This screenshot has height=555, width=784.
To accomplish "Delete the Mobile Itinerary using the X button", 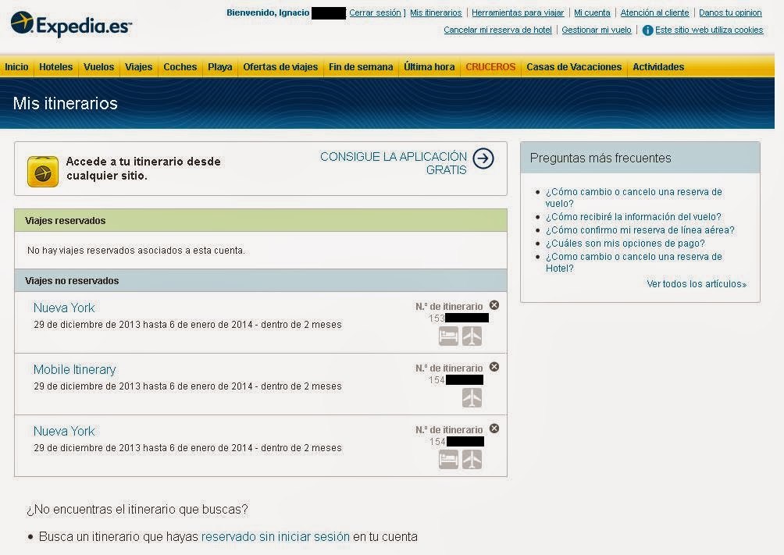I will [494, 367].
